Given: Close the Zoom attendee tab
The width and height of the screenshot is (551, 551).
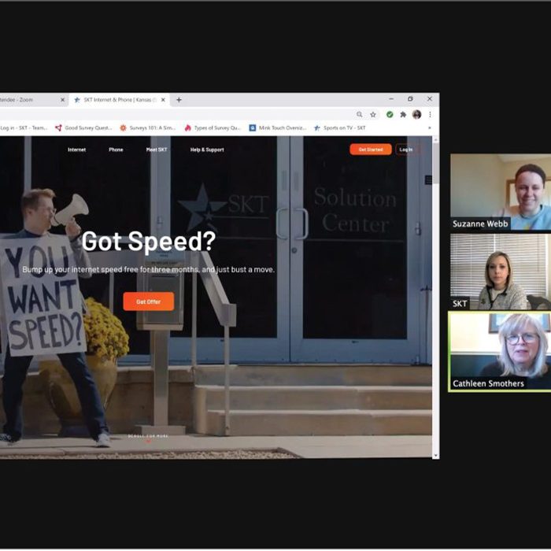Looking at the screenshot, I should point(63,100).
